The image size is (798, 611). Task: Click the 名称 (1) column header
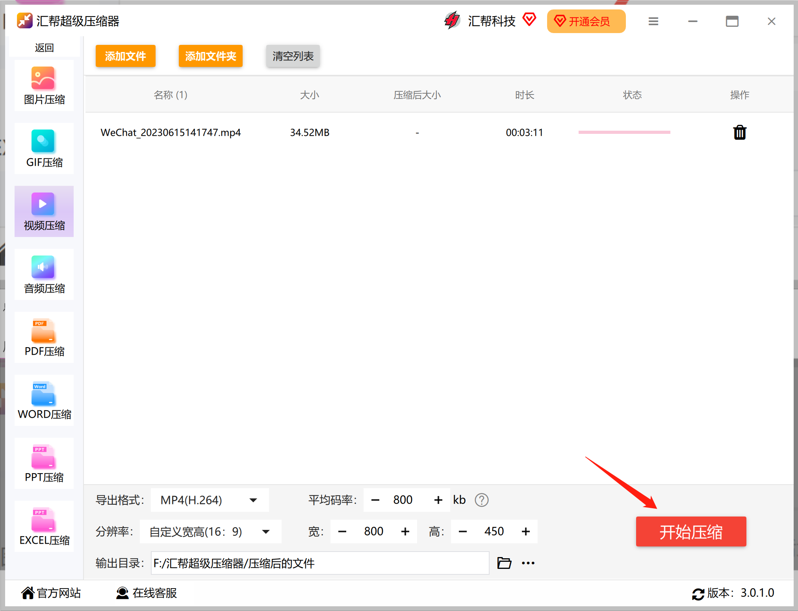[x=171, y=95]
